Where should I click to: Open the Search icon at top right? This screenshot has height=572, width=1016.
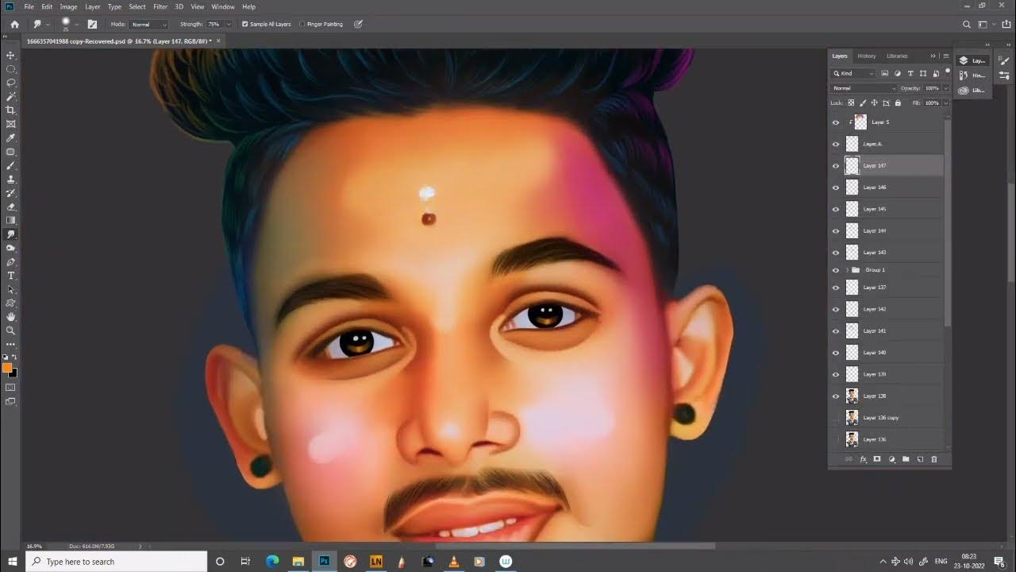click(x=967, y=25)
